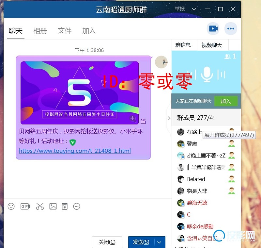Click the member badge beside 物是人非
Image resolution: width=261 pixels, height=248 pixels.
(x=232, y=191)
